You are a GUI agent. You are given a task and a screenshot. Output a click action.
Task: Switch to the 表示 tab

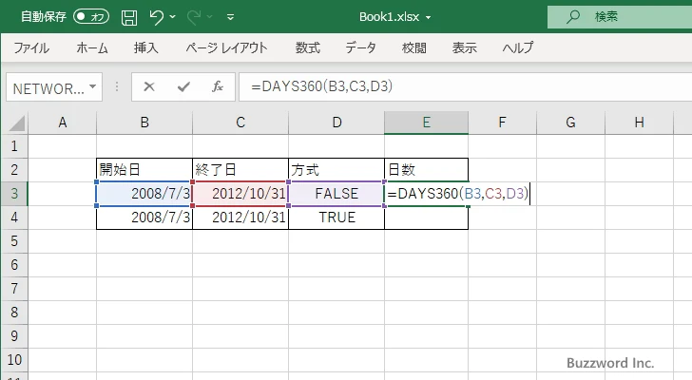click(464, 47)
